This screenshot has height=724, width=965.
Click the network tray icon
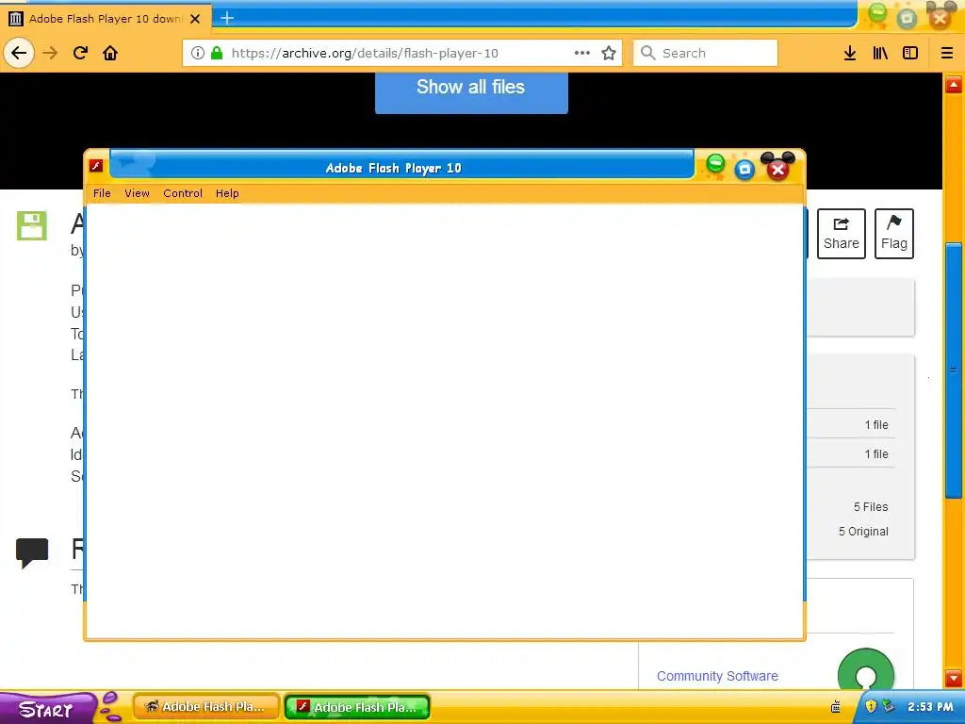point(888,706)
